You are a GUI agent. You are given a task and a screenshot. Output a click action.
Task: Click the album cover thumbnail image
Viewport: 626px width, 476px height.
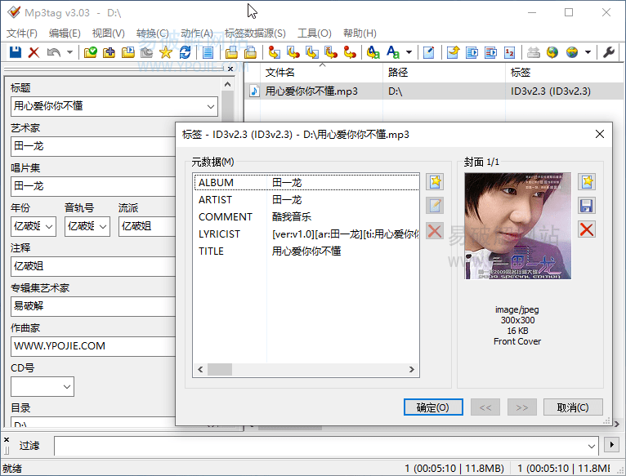[517, 226]
